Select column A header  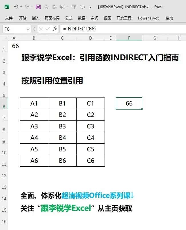tap(14, 38)
